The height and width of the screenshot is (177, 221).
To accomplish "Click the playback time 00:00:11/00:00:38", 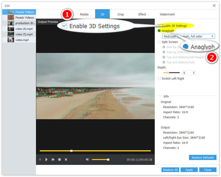I will pyautogui.click(x=139, y=160).
